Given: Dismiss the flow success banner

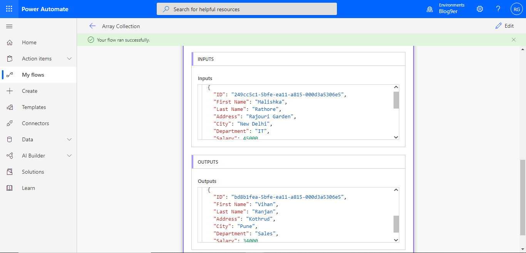Looking at the screenshot, I should click(x=514, y=40).
